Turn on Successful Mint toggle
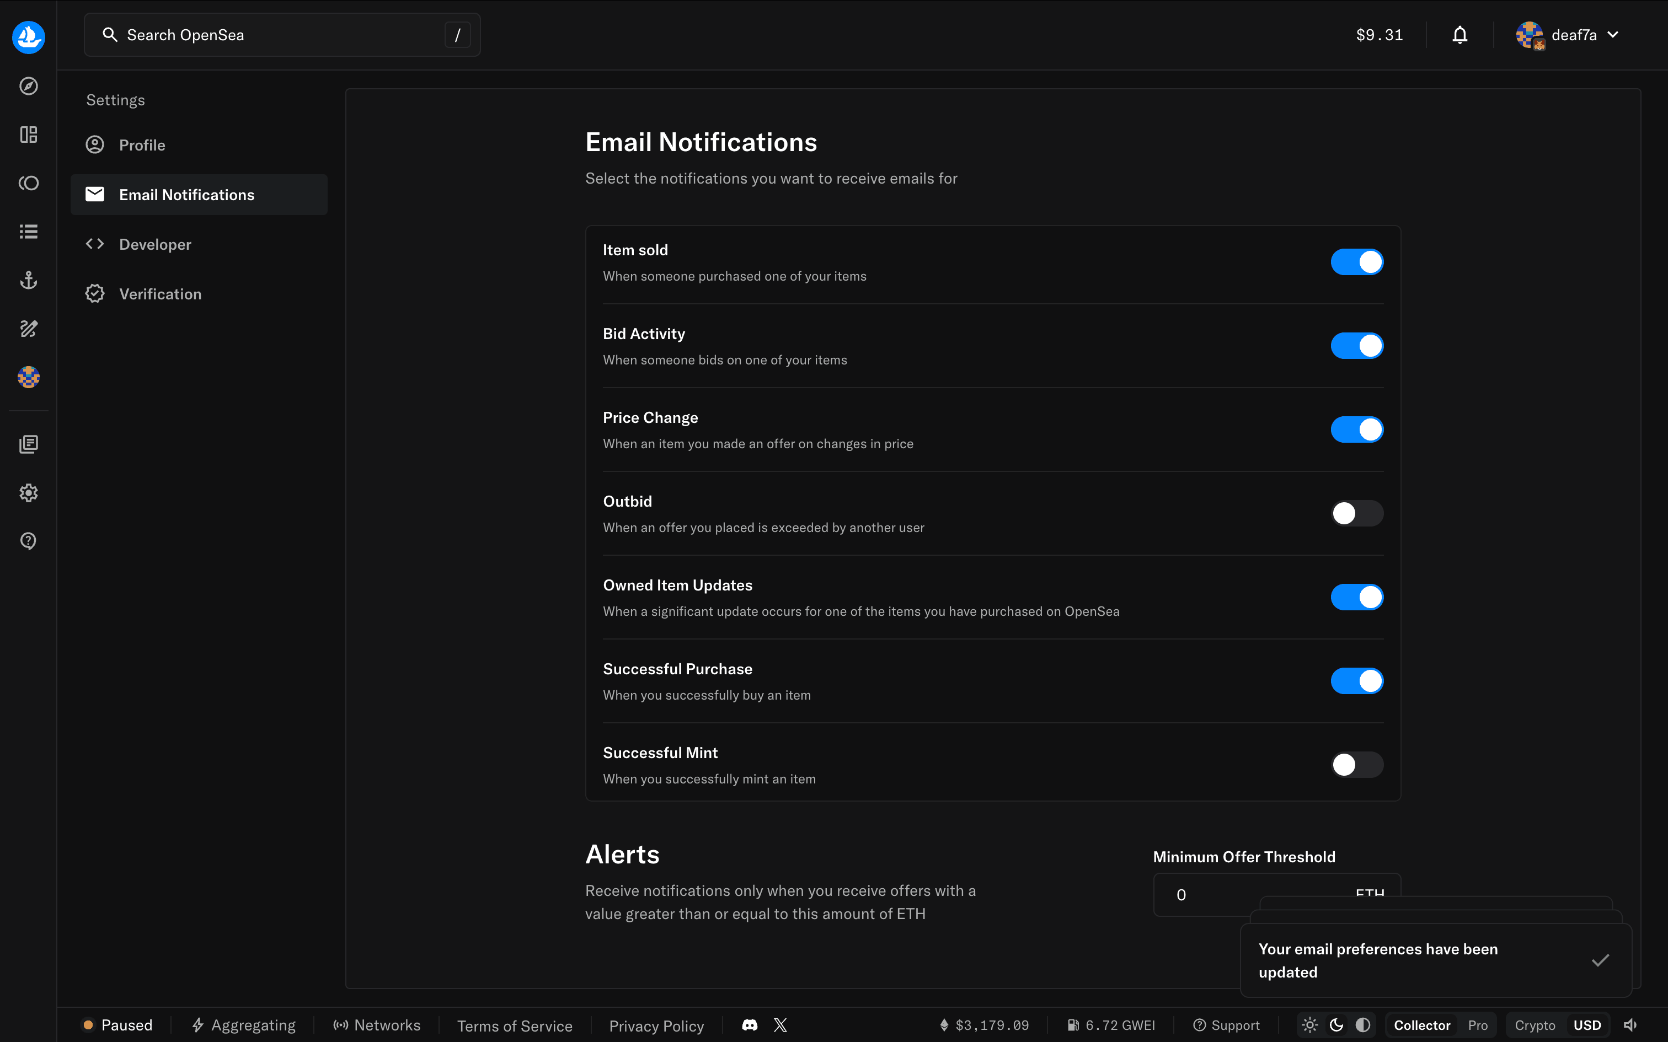 [1356, 764]
